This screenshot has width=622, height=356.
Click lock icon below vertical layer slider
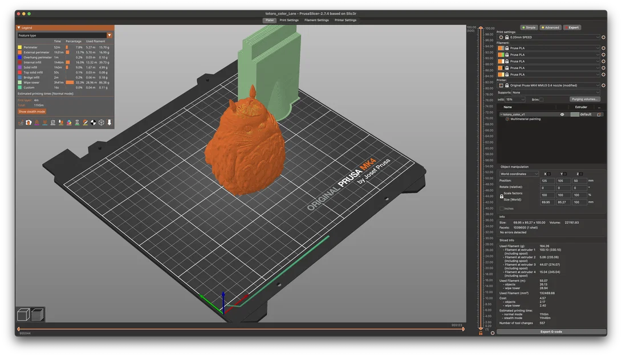(x=481, y=333)
